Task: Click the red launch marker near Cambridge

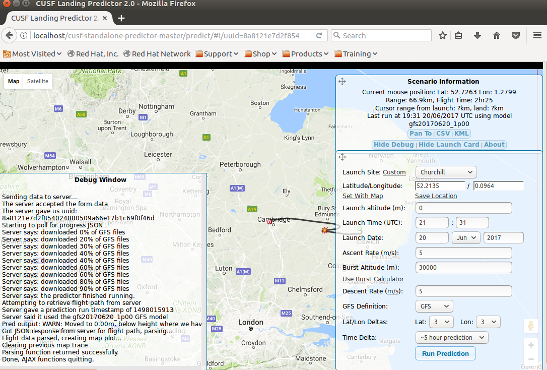Action: click(x=269, y=221)
